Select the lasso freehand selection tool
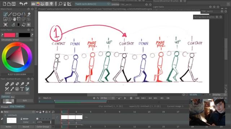The width and height of the screenshot is (231, 129). pos(10,19)
